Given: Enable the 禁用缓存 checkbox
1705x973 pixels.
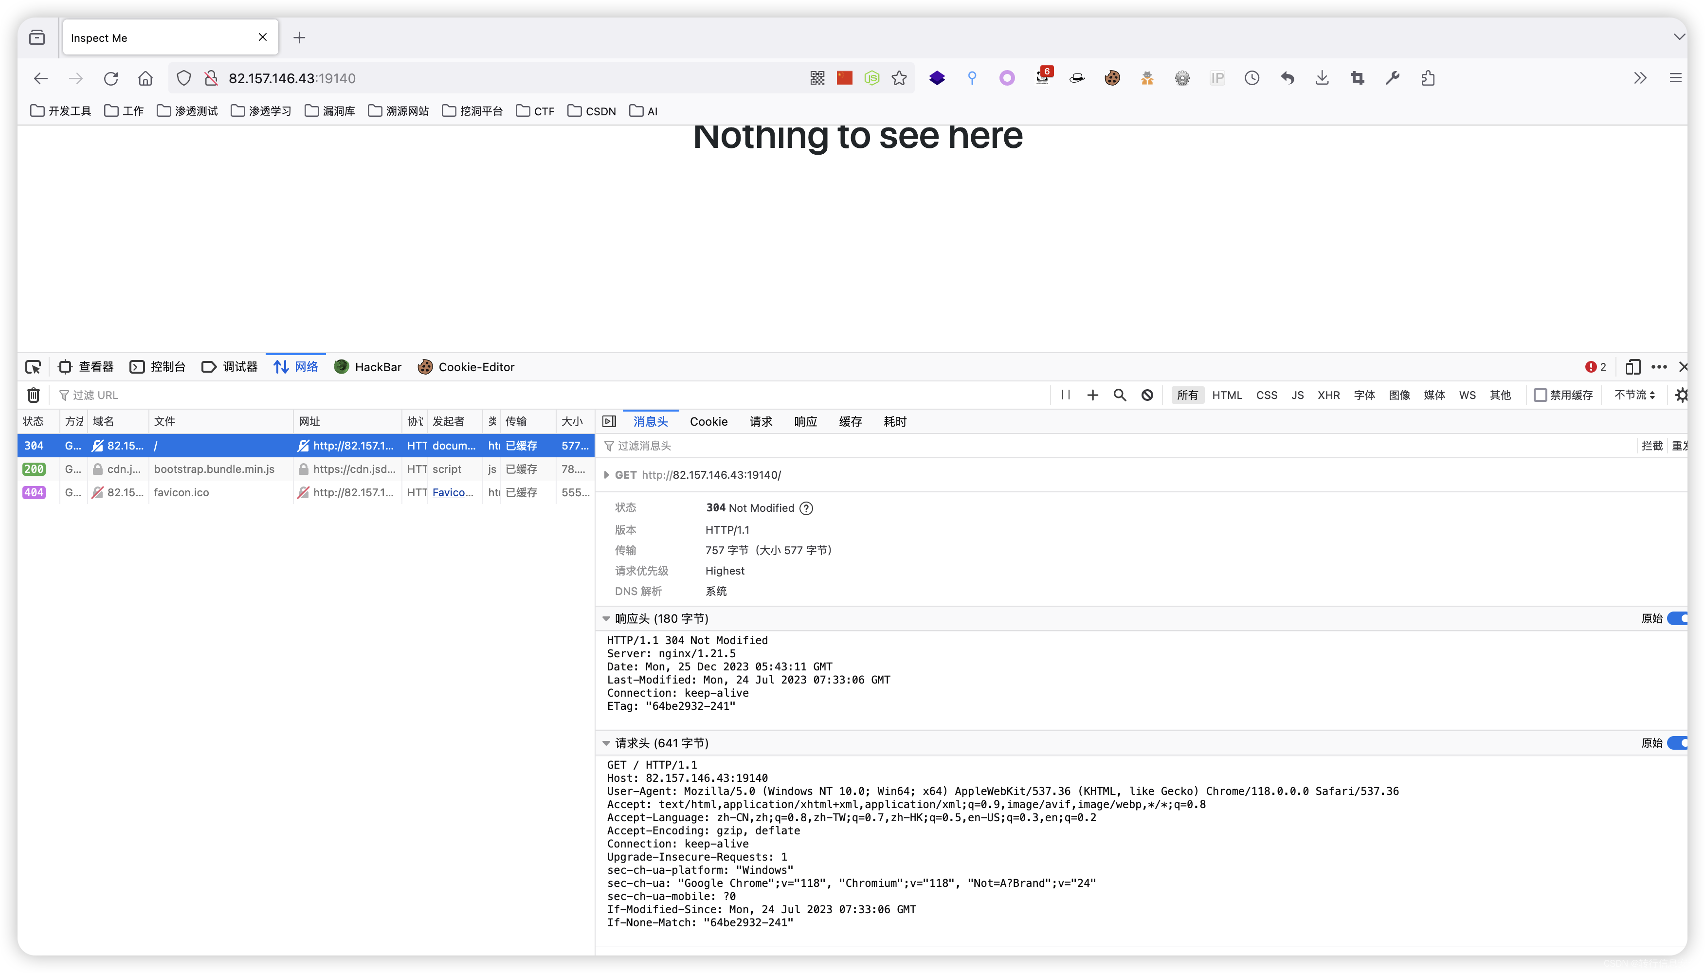Looking at the screenshot, I should point(1540,395).
